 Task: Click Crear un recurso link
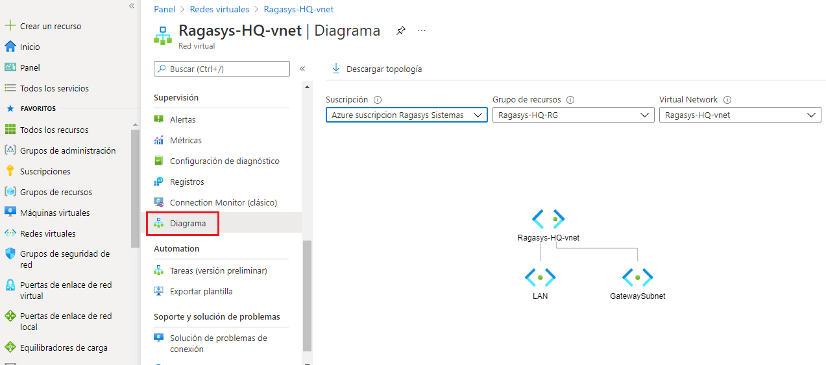click(x=51, y=27)
